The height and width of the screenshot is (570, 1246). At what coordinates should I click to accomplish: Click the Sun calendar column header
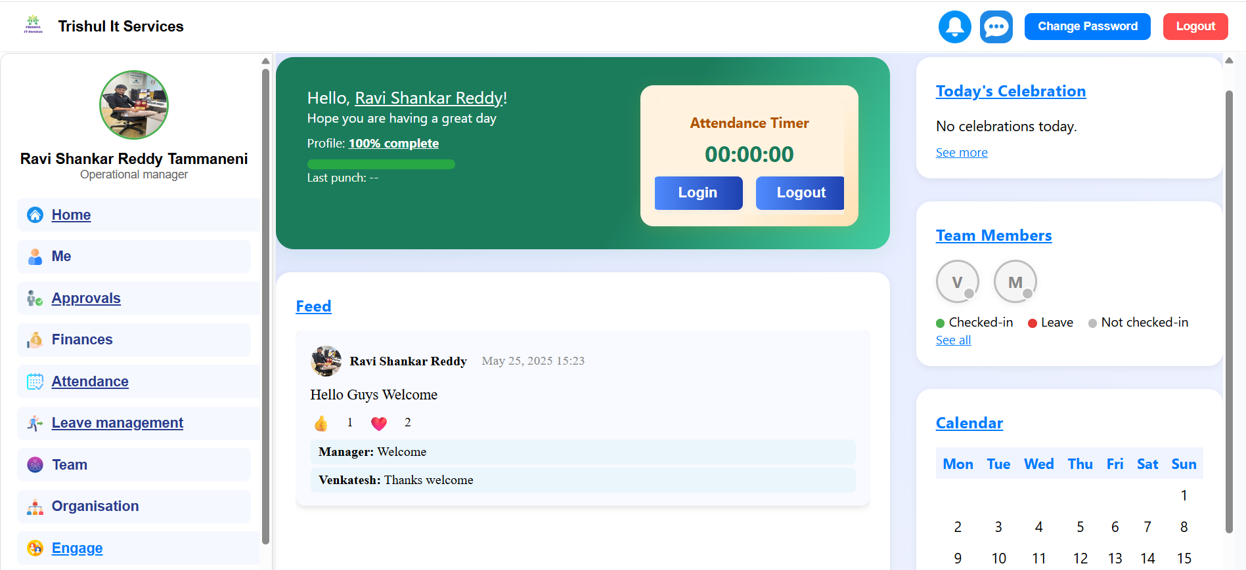point(1184,464)
